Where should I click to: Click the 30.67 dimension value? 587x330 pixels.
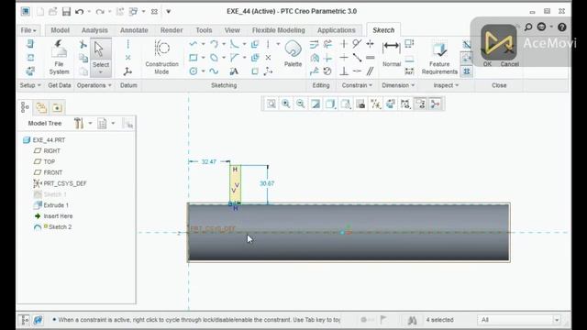tap(267, 183)
